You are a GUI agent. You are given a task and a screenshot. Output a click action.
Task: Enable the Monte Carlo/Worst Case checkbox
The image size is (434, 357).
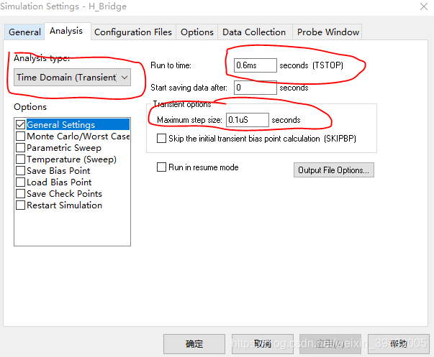coord(20,136)
